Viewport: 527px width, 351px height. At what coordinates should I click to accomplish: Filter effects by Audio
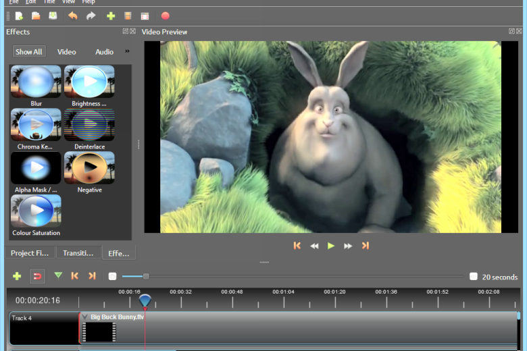tap(104, 52)
